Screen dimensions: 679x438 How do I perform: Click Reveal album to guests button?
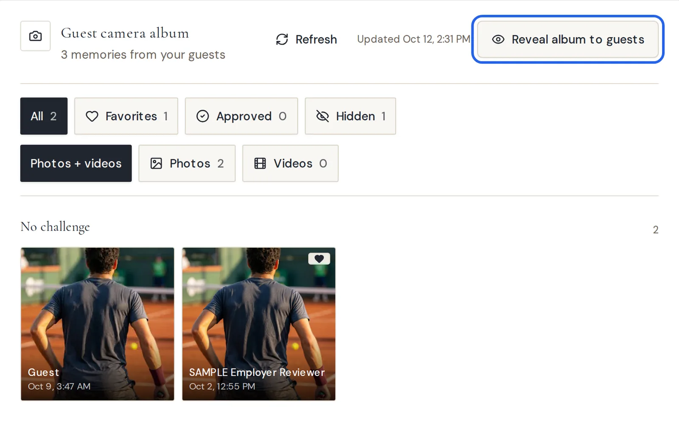click(568, 39)
